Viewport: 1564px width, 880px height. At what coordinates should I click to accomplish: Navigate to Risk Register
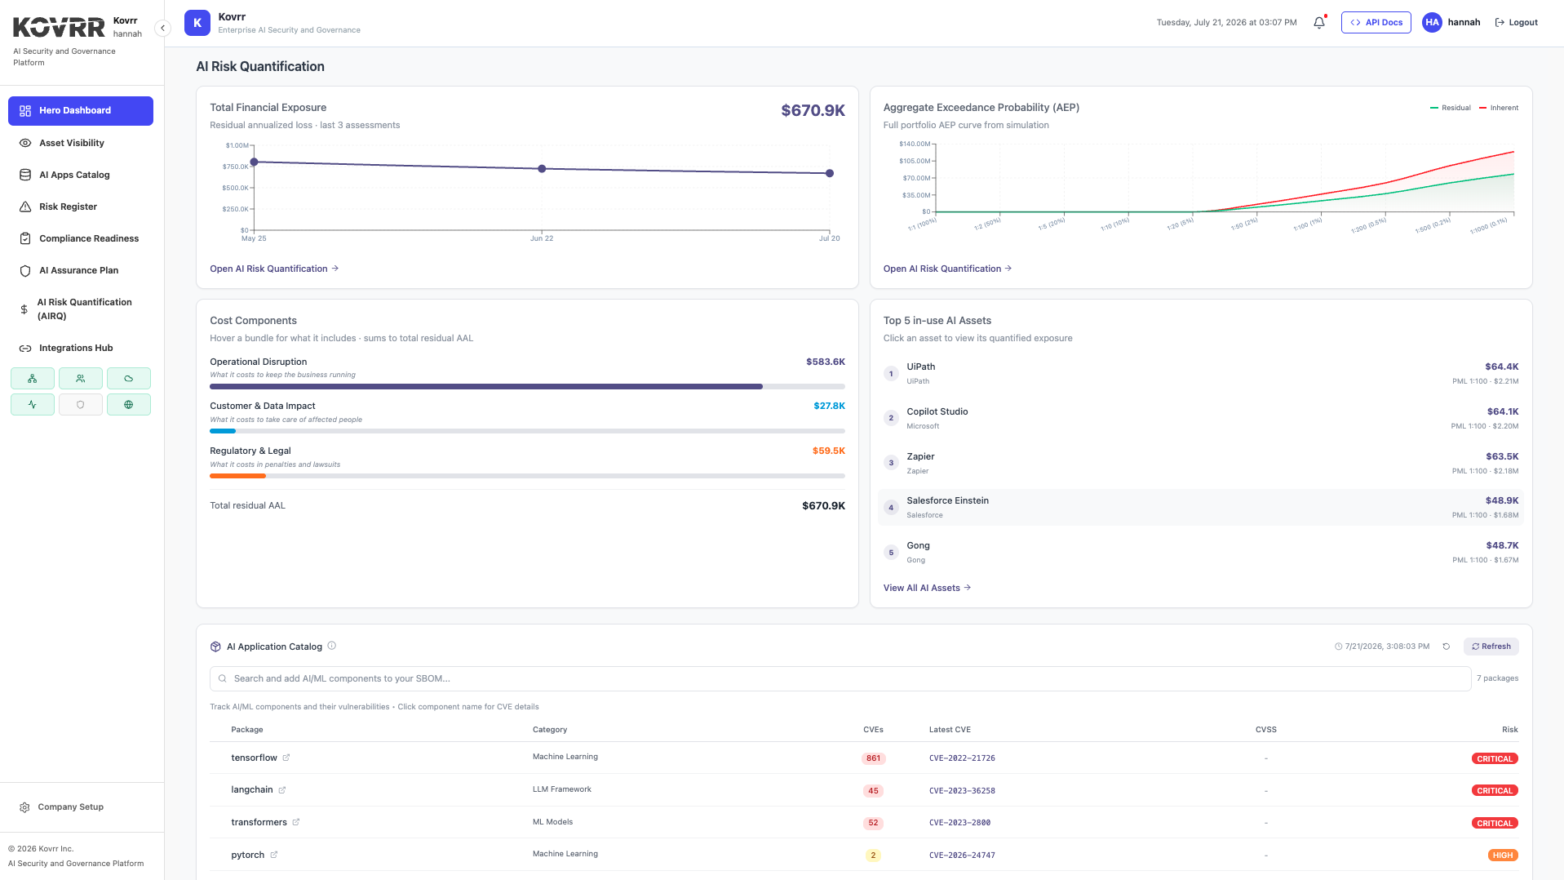(81, 207)
